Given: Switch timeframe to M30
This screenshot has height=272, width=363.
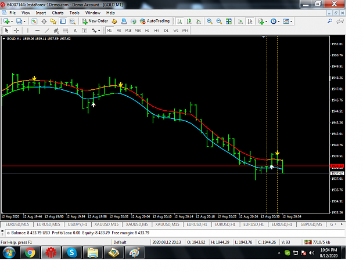Looking at the screenshot, I should [138, 31].
